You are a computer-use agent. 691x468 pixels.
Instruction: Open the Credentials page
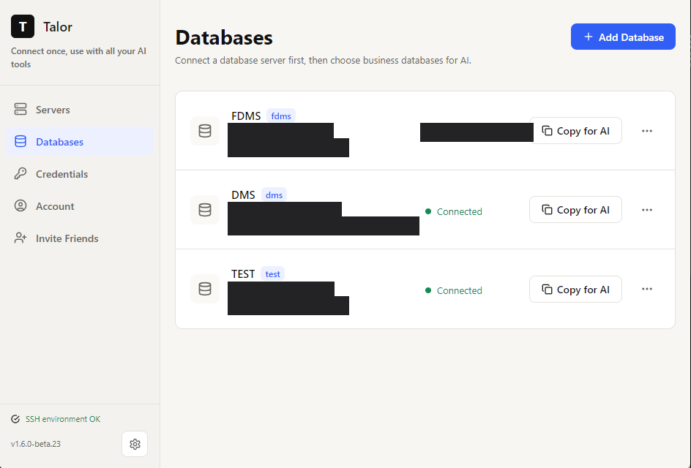click(x=79, y=174)
